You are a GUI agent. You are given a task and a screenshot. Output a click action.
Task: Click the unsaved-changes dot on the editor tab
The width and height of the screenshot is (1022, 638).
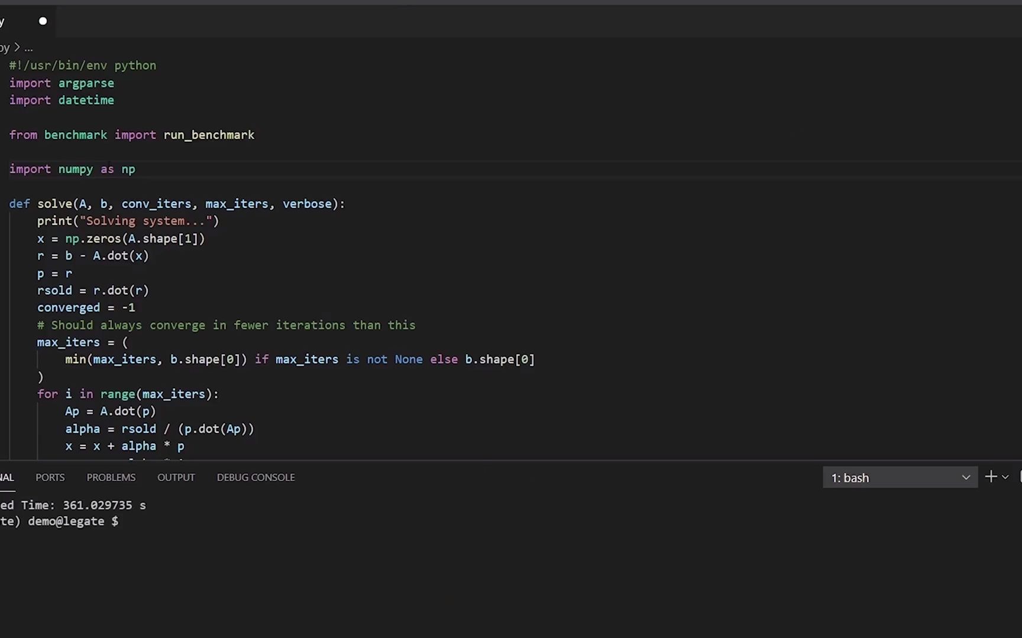click(x=43, y=21)
